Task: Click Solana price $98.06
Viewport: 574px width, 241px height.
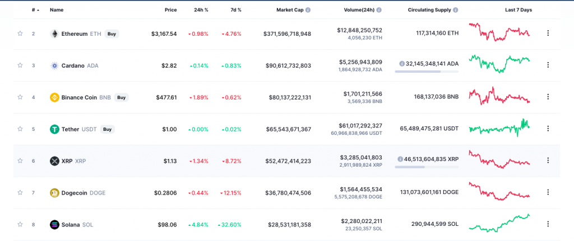Action: (167, 225)
